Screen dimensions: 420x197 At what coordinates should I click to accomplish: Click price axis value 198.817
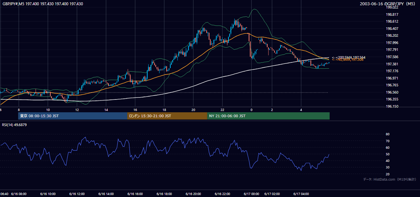pos(392,14)
